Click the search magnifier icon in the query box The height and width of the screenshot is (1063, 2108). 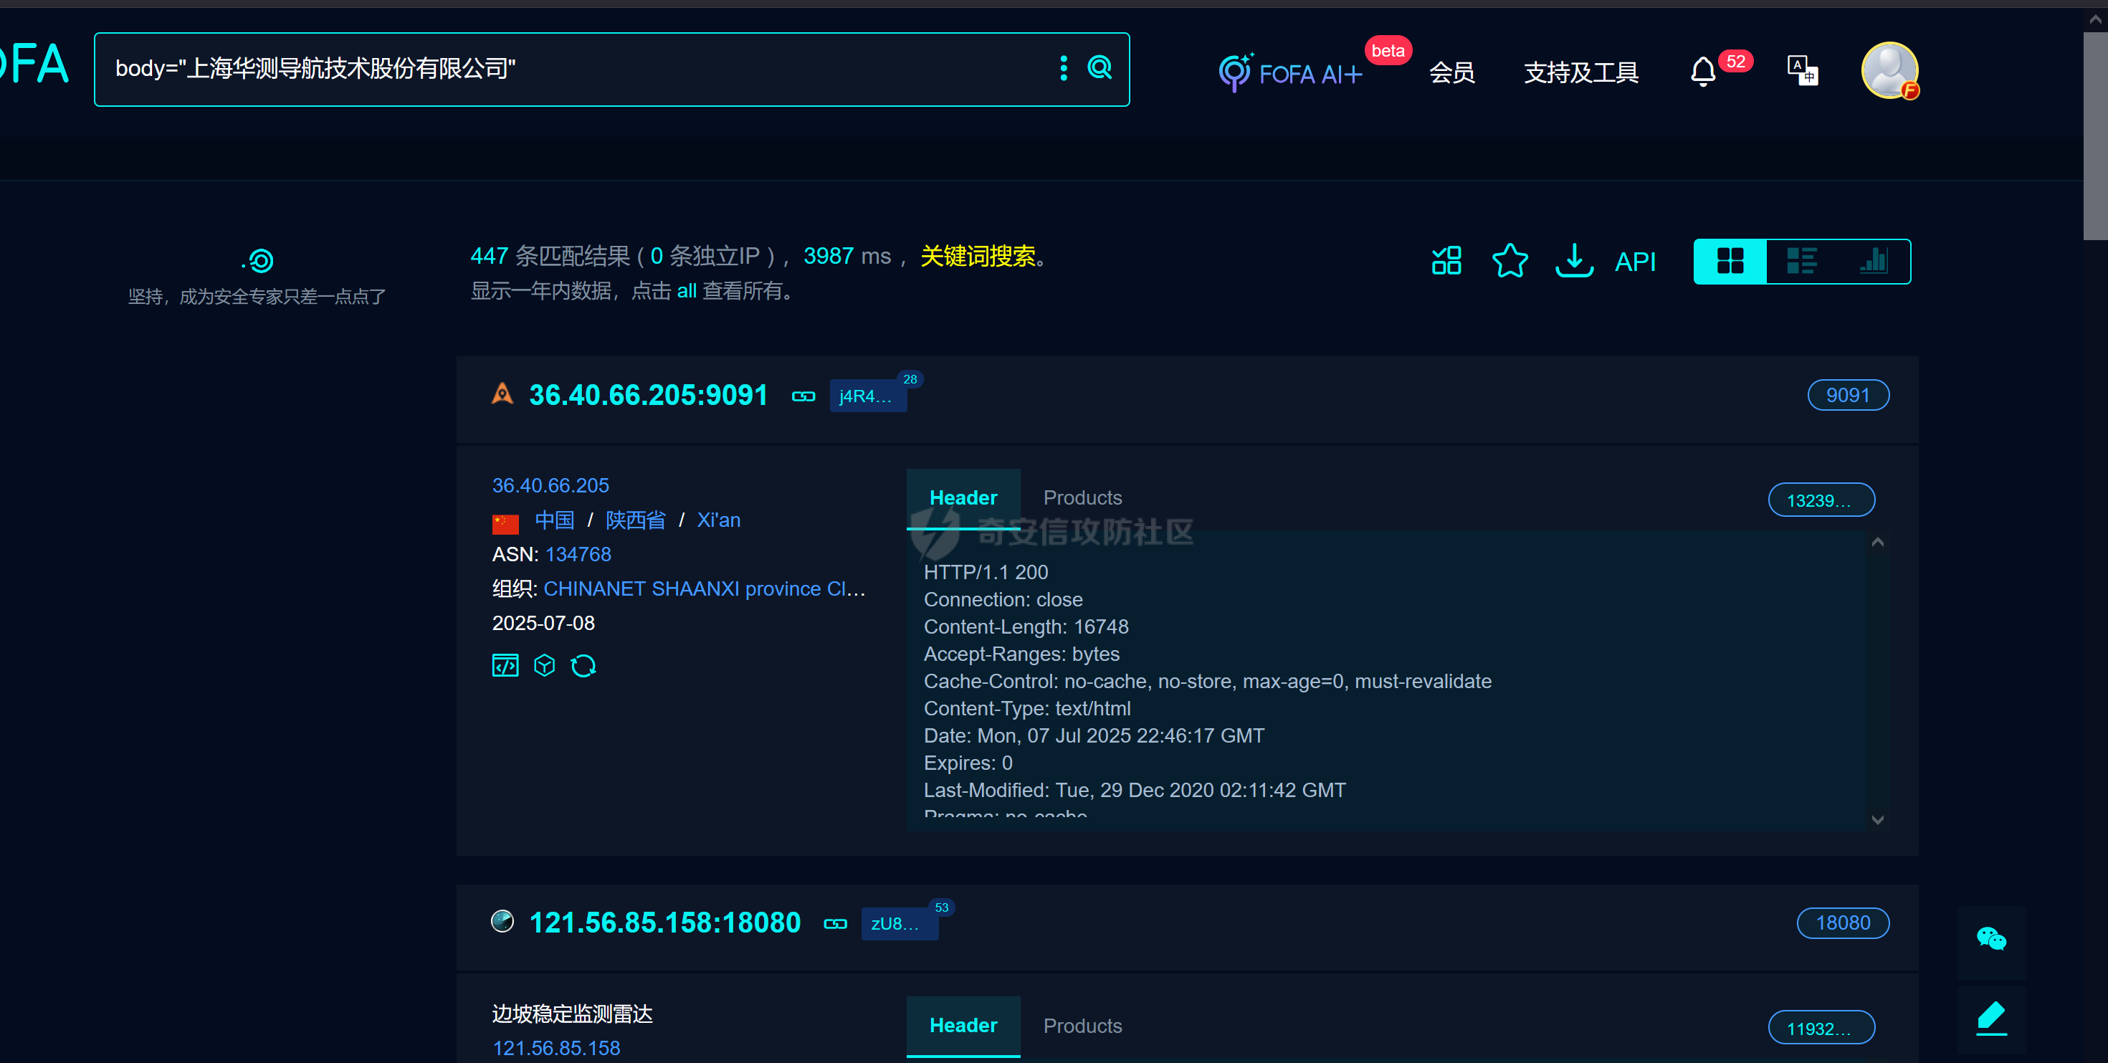(x=1099, y=67)
